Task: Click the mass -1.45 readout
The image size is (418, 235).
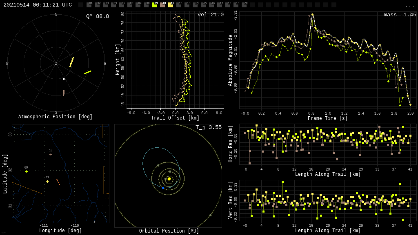Action: coord(400,15)
